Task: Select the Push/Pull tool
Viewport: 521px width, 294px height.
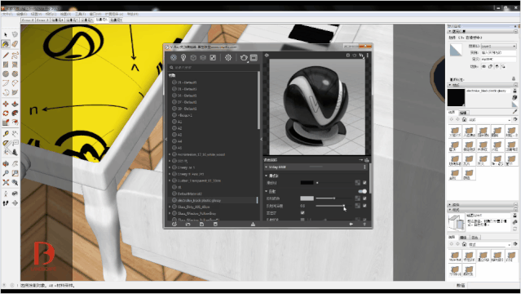Action: [x=15, y=104]
